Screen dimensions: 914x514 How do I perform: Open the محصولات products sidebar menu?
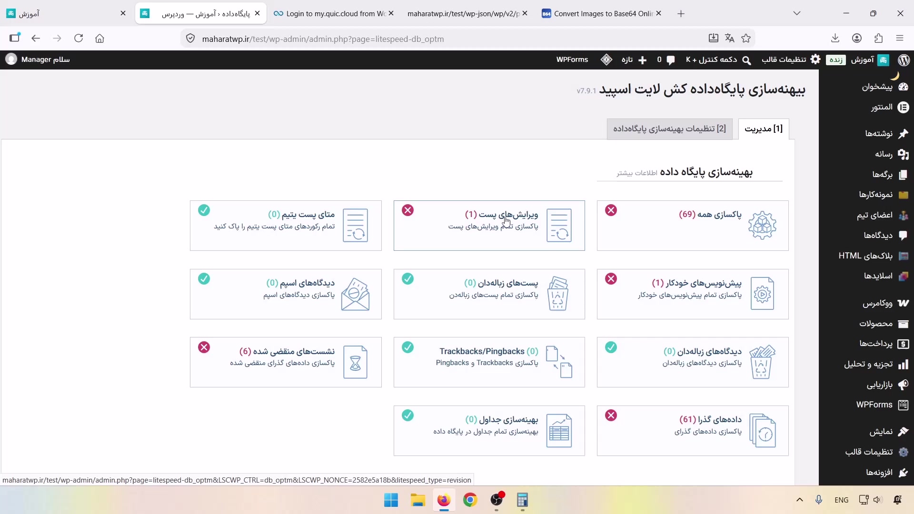pyautogui.click(x=884, y=324)
